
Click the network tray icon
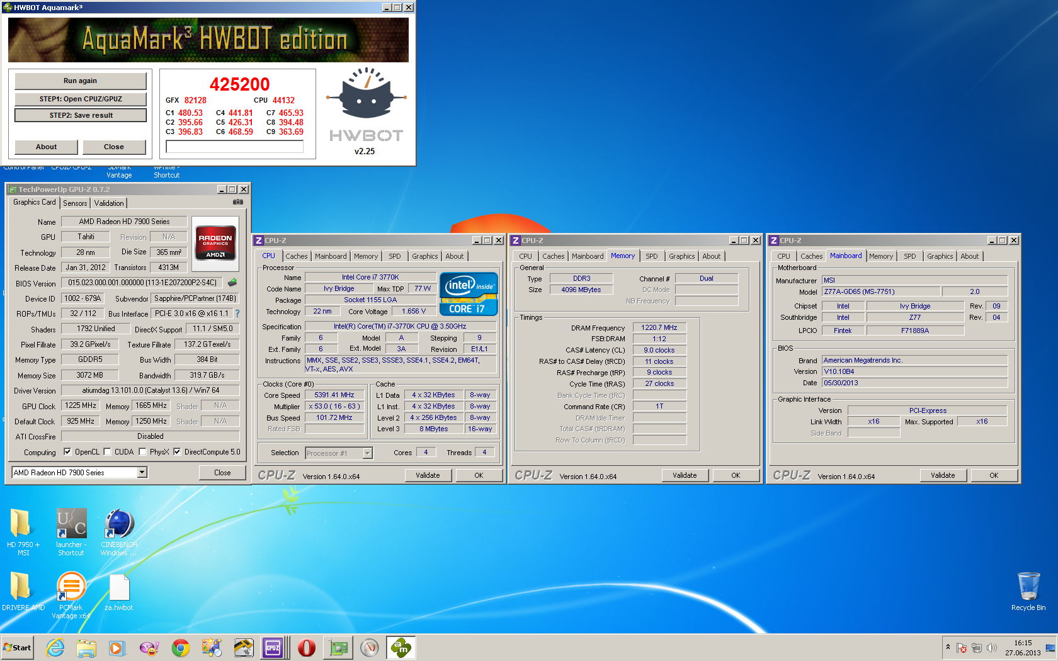(x=977, y=648)
